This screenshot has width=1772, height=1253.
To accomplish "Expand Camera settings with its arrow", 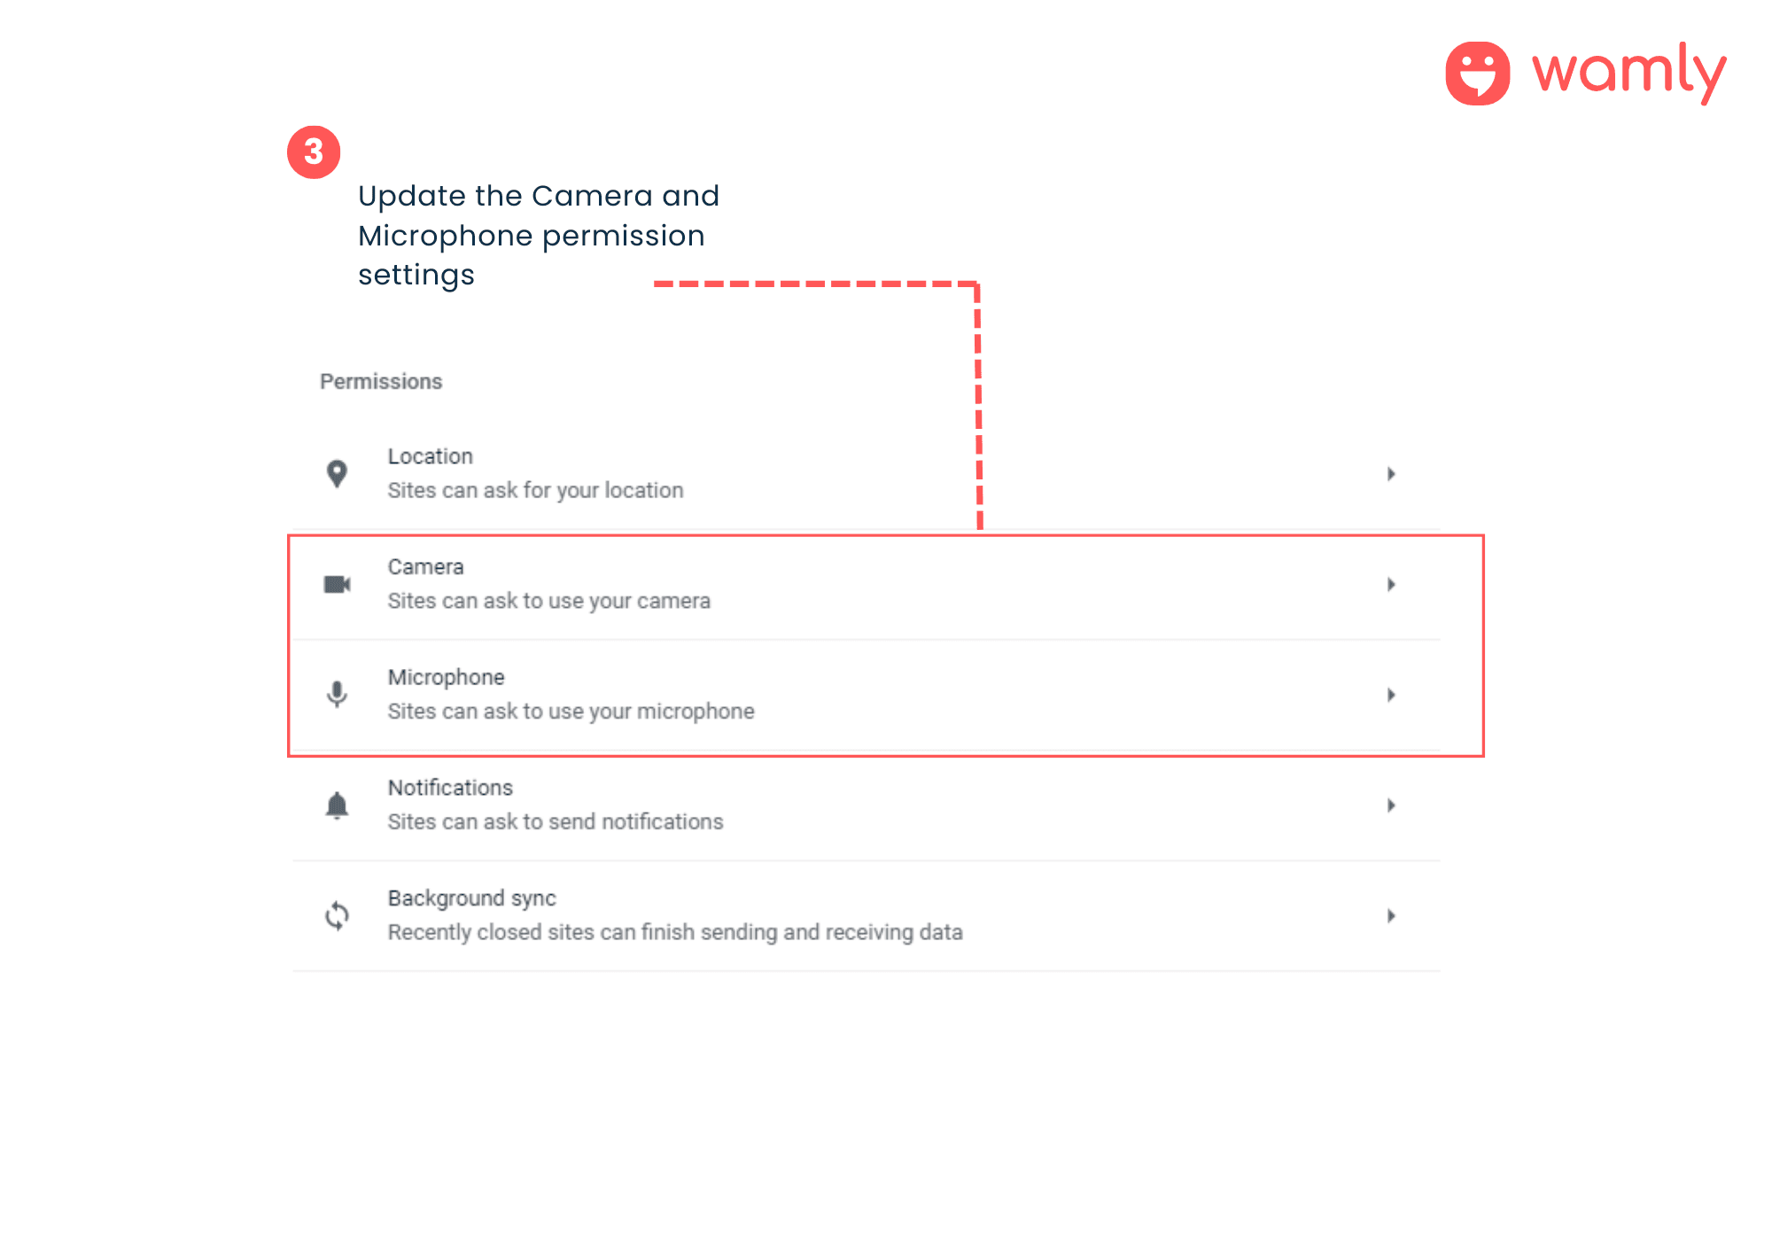I will [1391, 585].
